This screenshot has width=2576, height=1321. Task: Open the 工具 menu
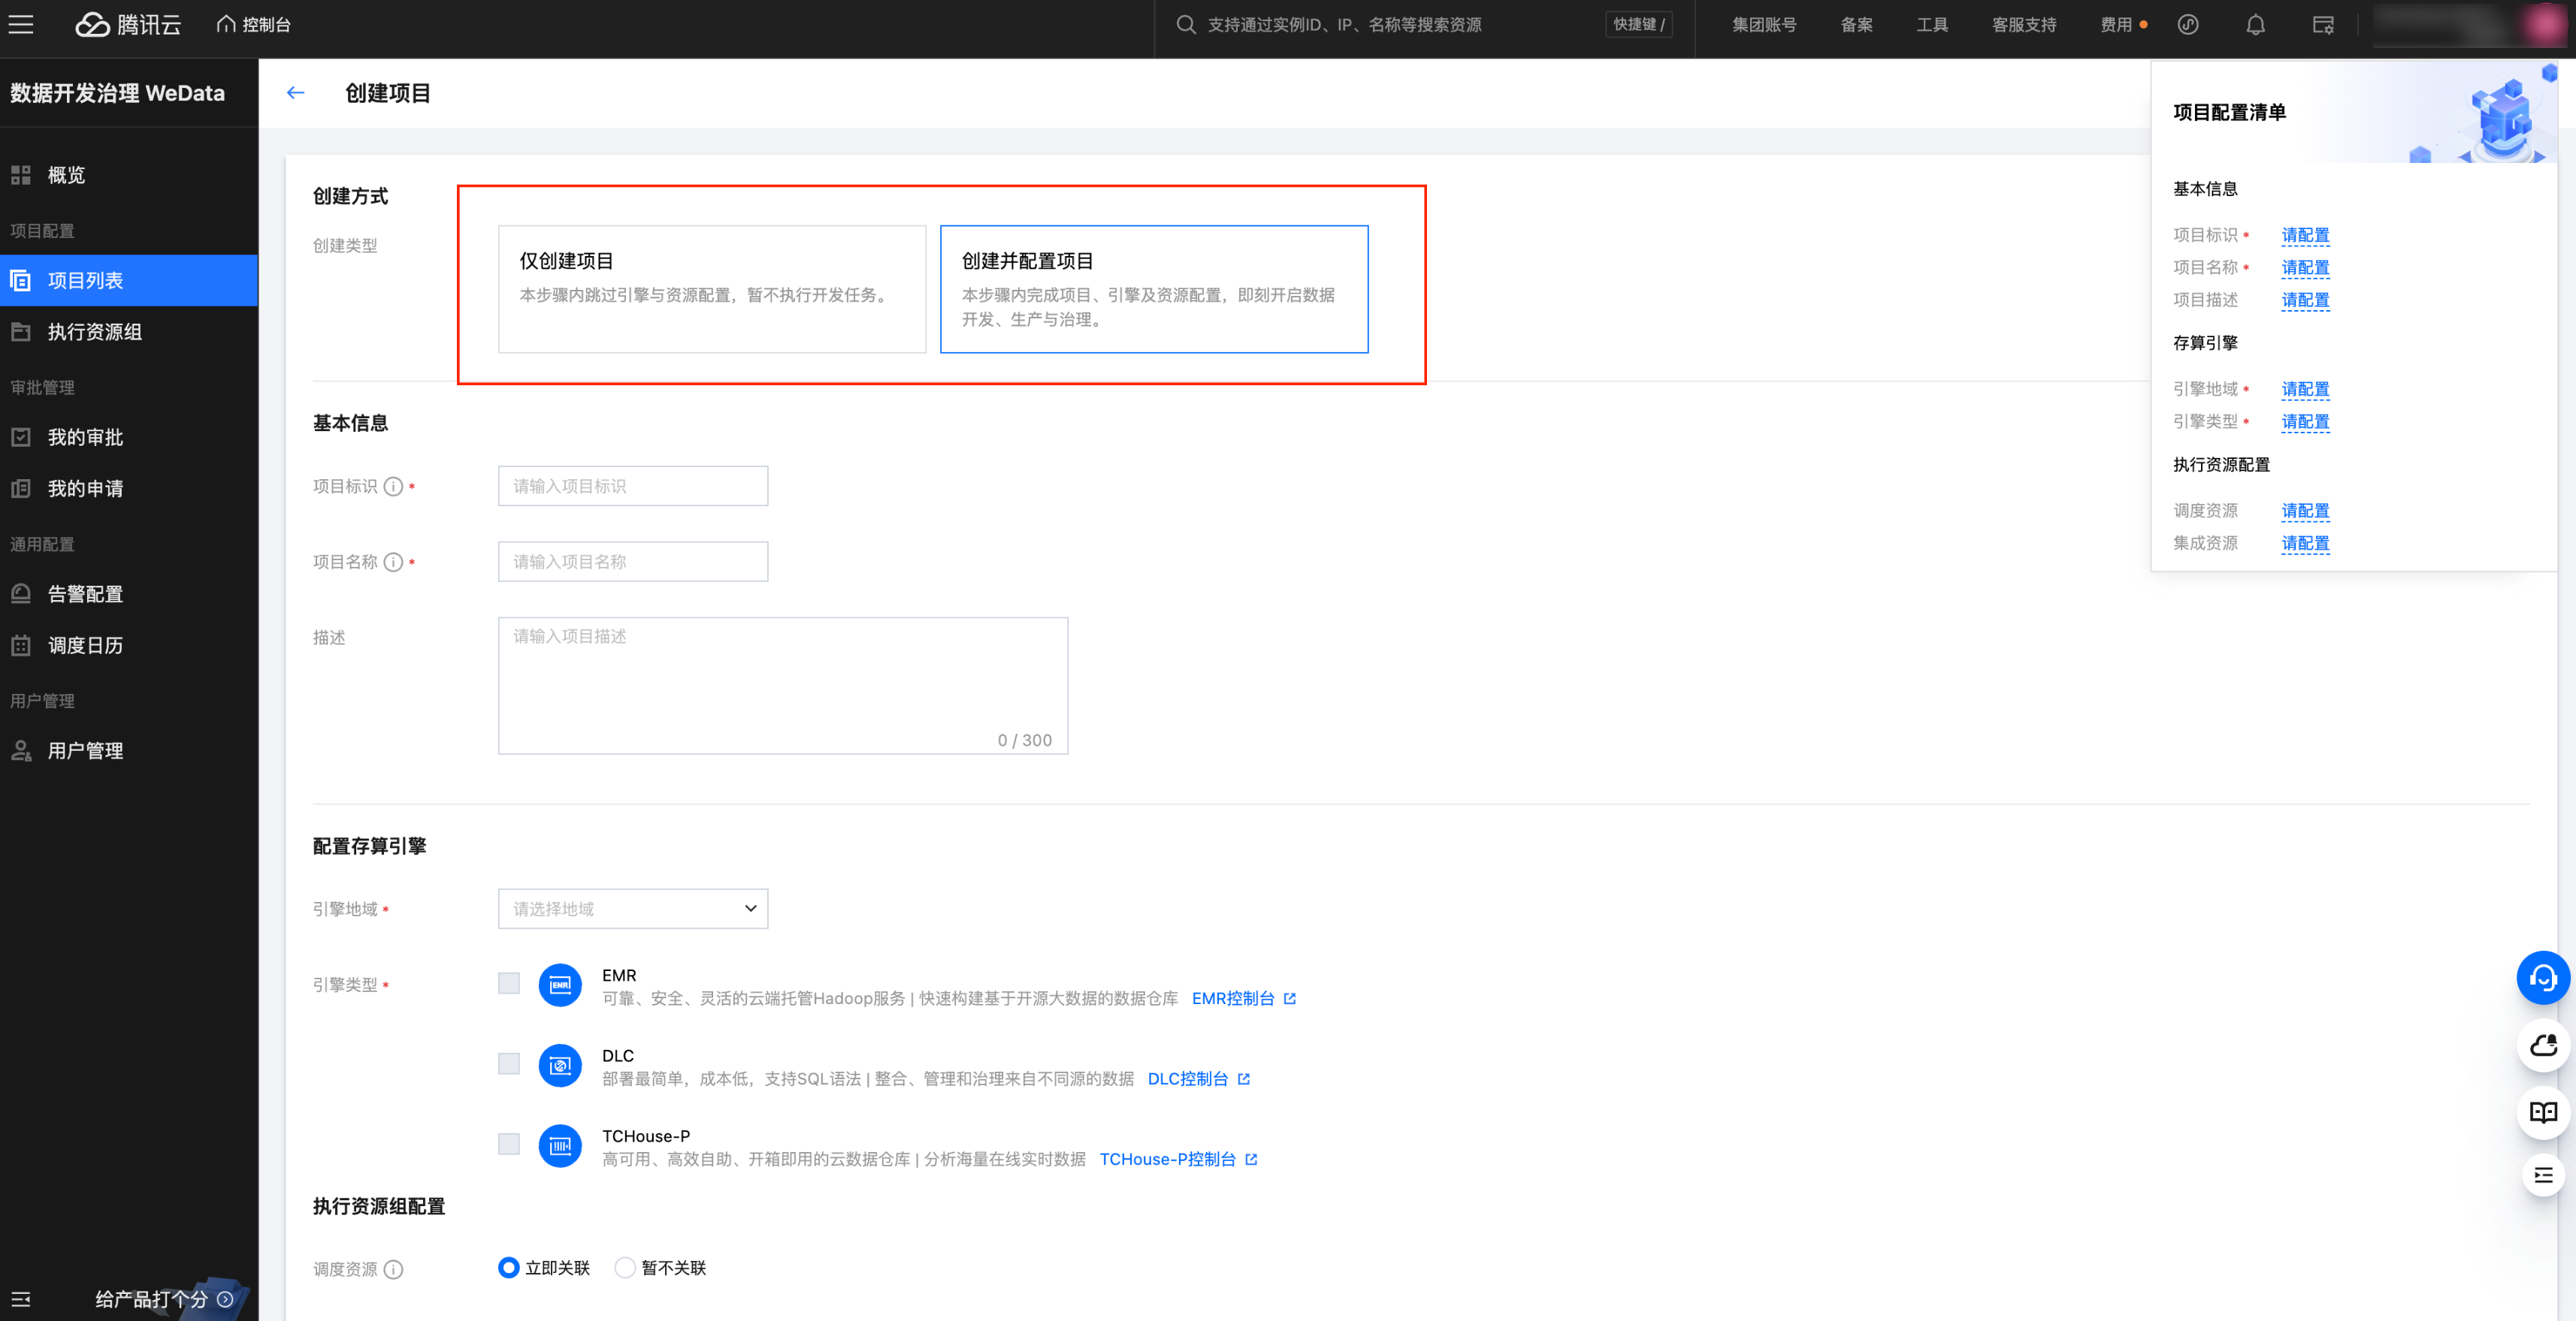click(1931, 25)
